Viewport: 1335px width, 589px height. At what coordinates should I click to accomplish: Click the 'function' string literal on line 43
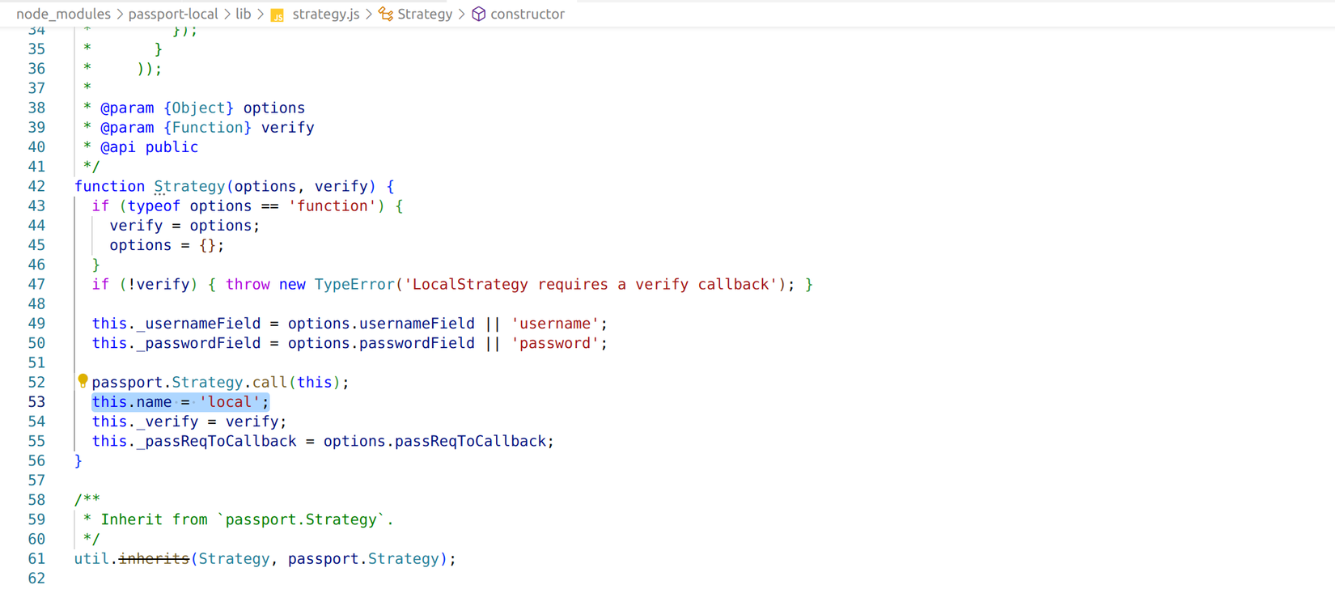pos(332,206)
